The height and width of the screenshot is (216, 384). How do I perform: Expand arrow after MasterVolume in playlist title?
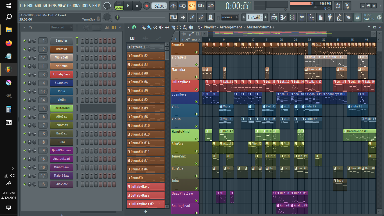click(x=274, y=27)
